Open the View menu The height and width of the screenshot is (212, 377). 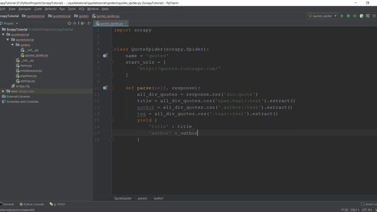tap(12, 9)
